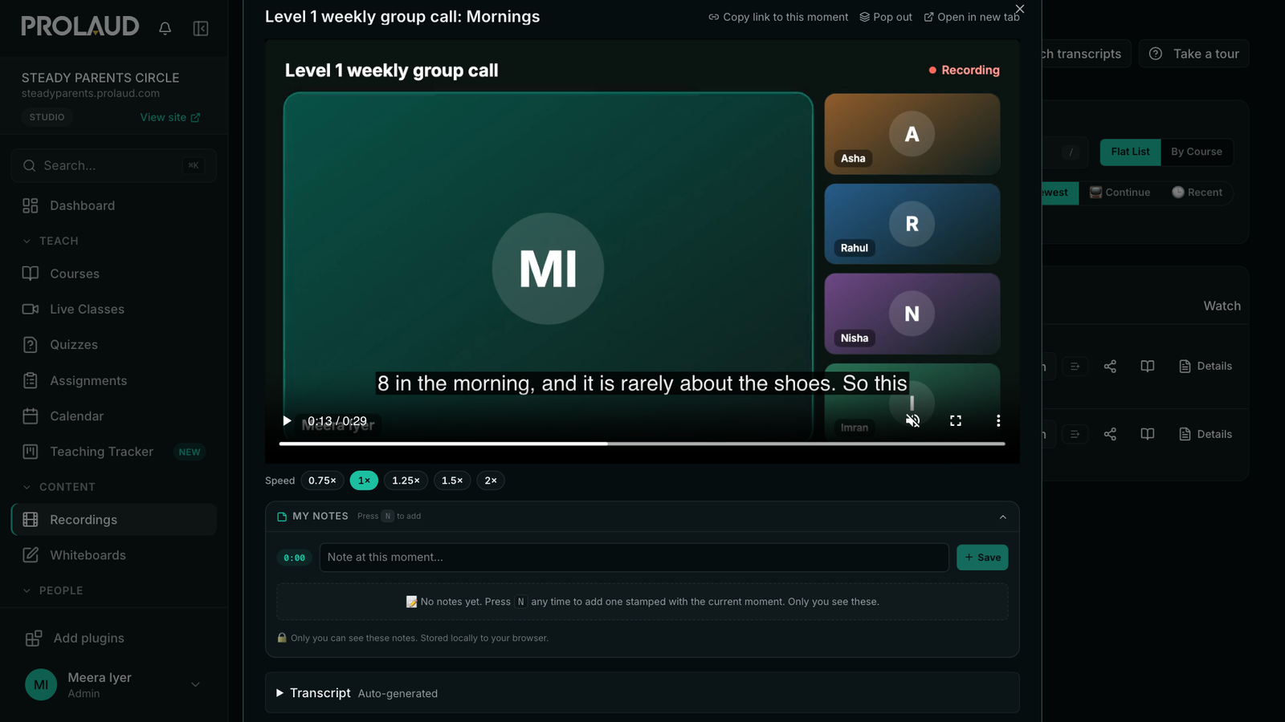The height and width of the screenshot is (722, 1285).
Task: Collapse the My Notes section
Action: 1002,517
